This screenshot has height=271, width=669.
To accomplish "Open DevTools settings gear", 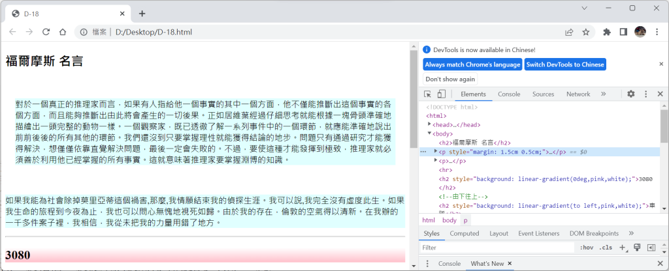I will [631, 94].
